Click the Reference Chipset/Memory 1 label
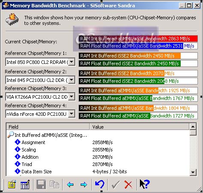Screen dimensions: 203x193 tap(36, 53)
